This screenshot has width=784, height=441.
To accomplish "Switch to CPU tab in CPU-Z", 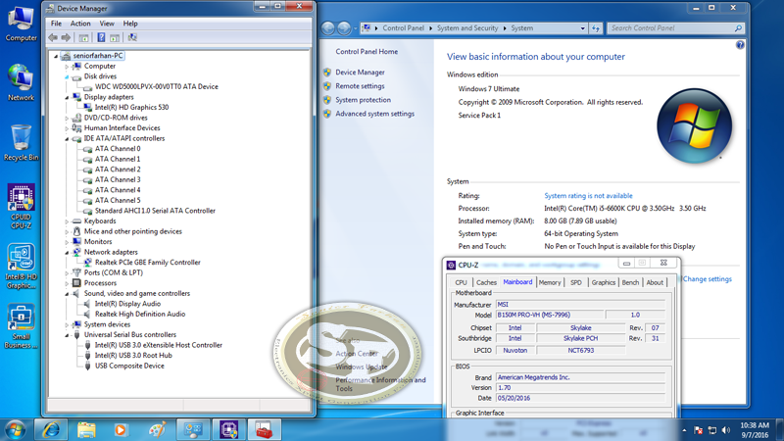I will coord(461,282).
